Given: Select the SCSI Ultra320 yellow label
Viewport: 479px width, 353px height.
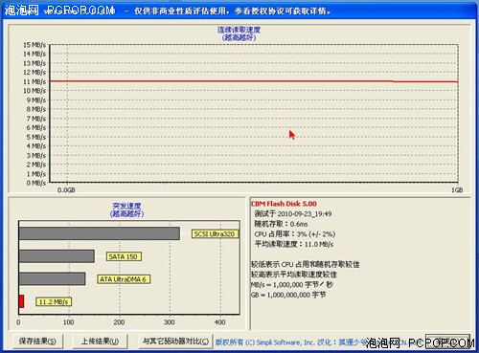Looking at the screenshot, I should (x=215, y=233).
